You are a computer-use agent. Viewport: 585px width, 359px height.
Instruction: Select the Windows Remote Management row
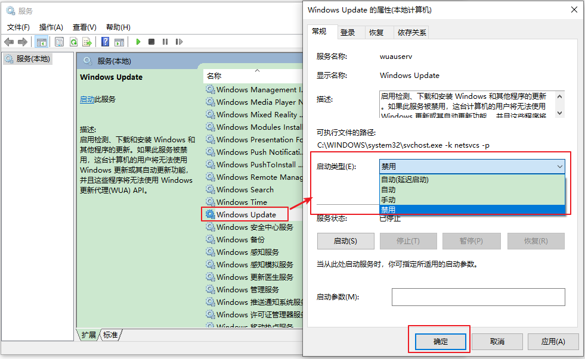click(253, 177)
